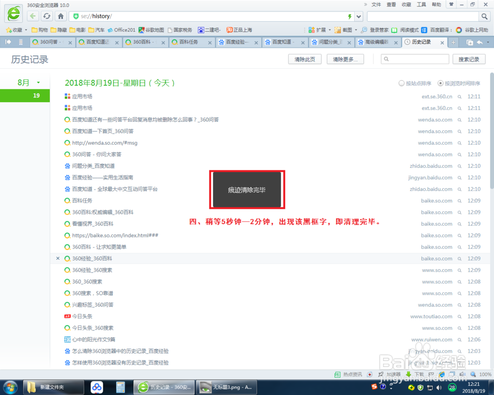The width and height of the screenshot is (494, 395).
Task: Open history entry 今日头条_360搜索
Action: click(93, 328)
